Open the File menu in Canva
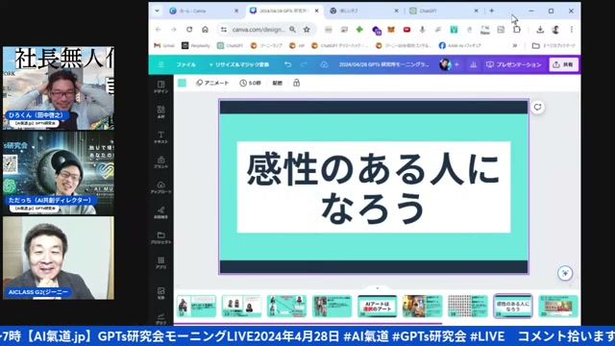Screen dimensions: 615x346 (185, 64)
